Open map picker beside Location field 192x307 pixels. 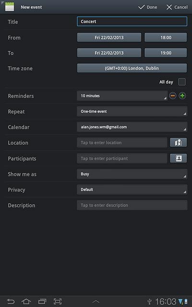point(178,142)
